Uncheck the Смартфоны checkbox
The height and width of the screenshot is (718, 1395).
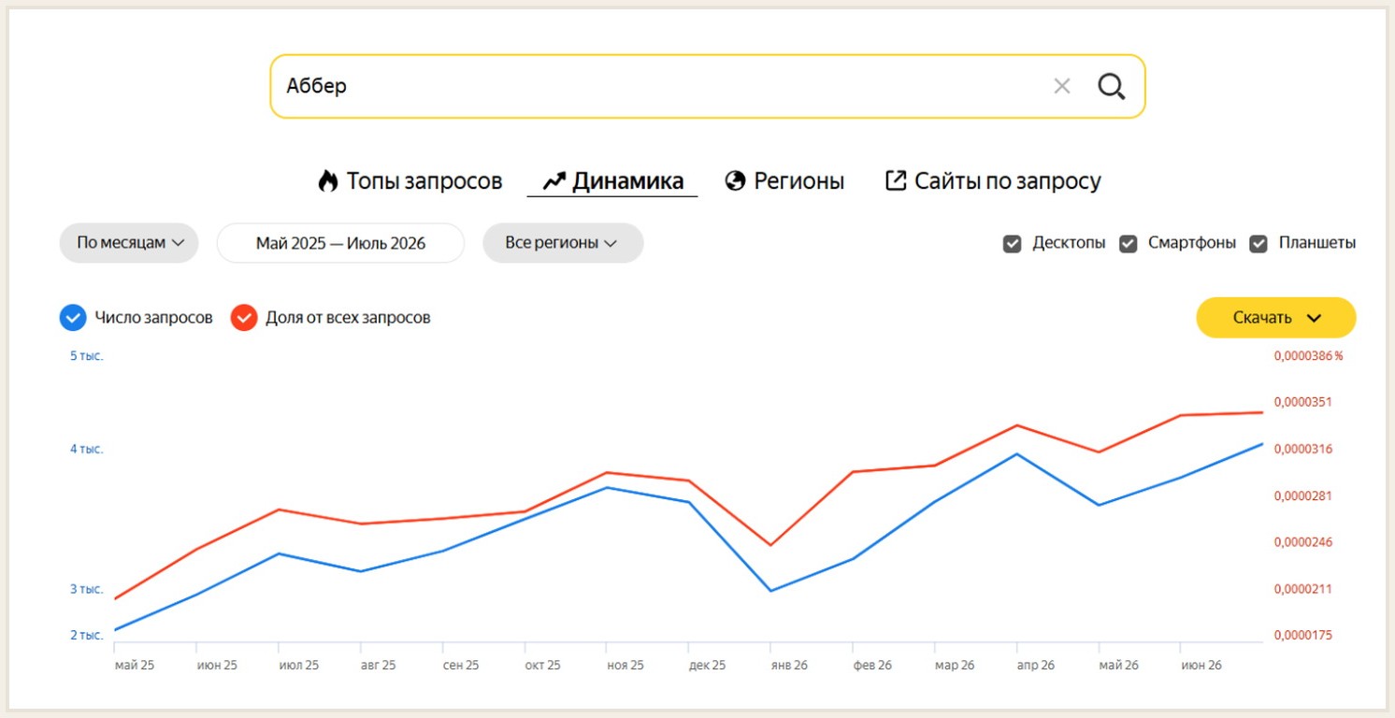pos(1129,244)
